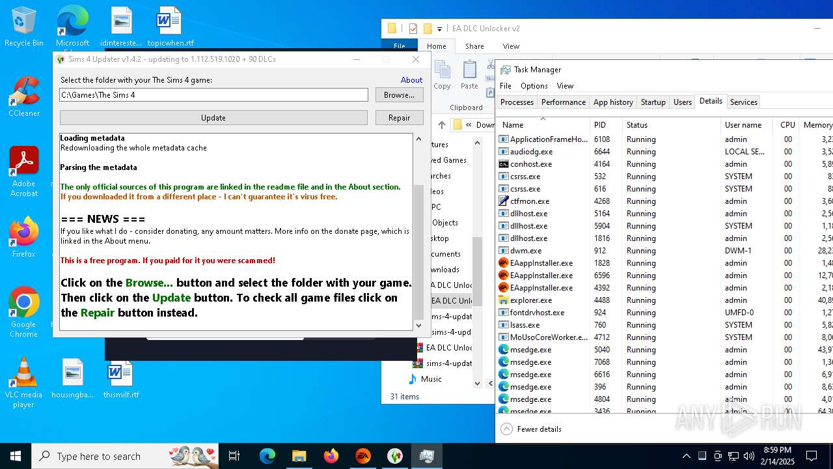Select the Microsoft Edge desktop shortcut

pyautogui.click(x=72, y=27)
